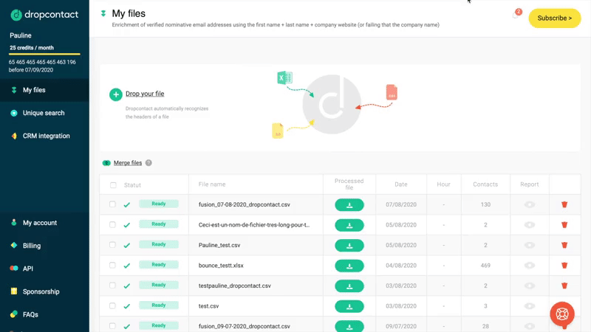Click Ready badge for test.csv
The height and width of the screenshot is (332, 591).
click(x=159, y=305)
